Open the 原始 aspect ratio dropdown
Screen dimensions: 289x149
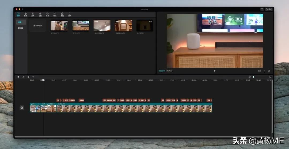point(261,71)
